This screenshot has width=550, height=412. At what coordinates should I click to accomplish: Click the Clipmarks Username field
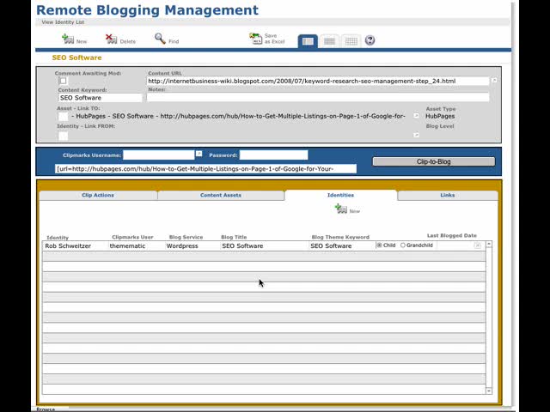pos(158,154)
